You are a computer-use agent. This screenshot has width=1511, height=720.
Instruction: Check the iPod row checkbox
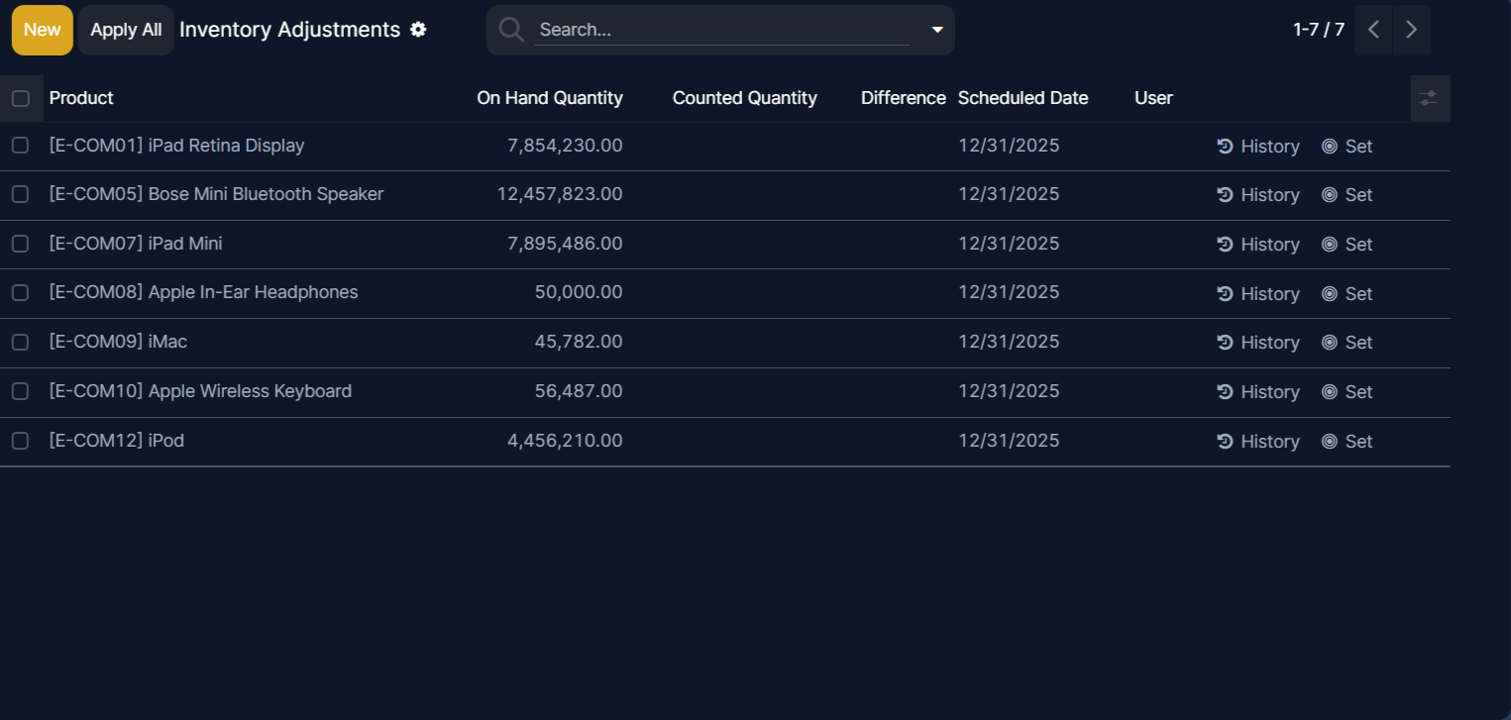tap(20, 441)
